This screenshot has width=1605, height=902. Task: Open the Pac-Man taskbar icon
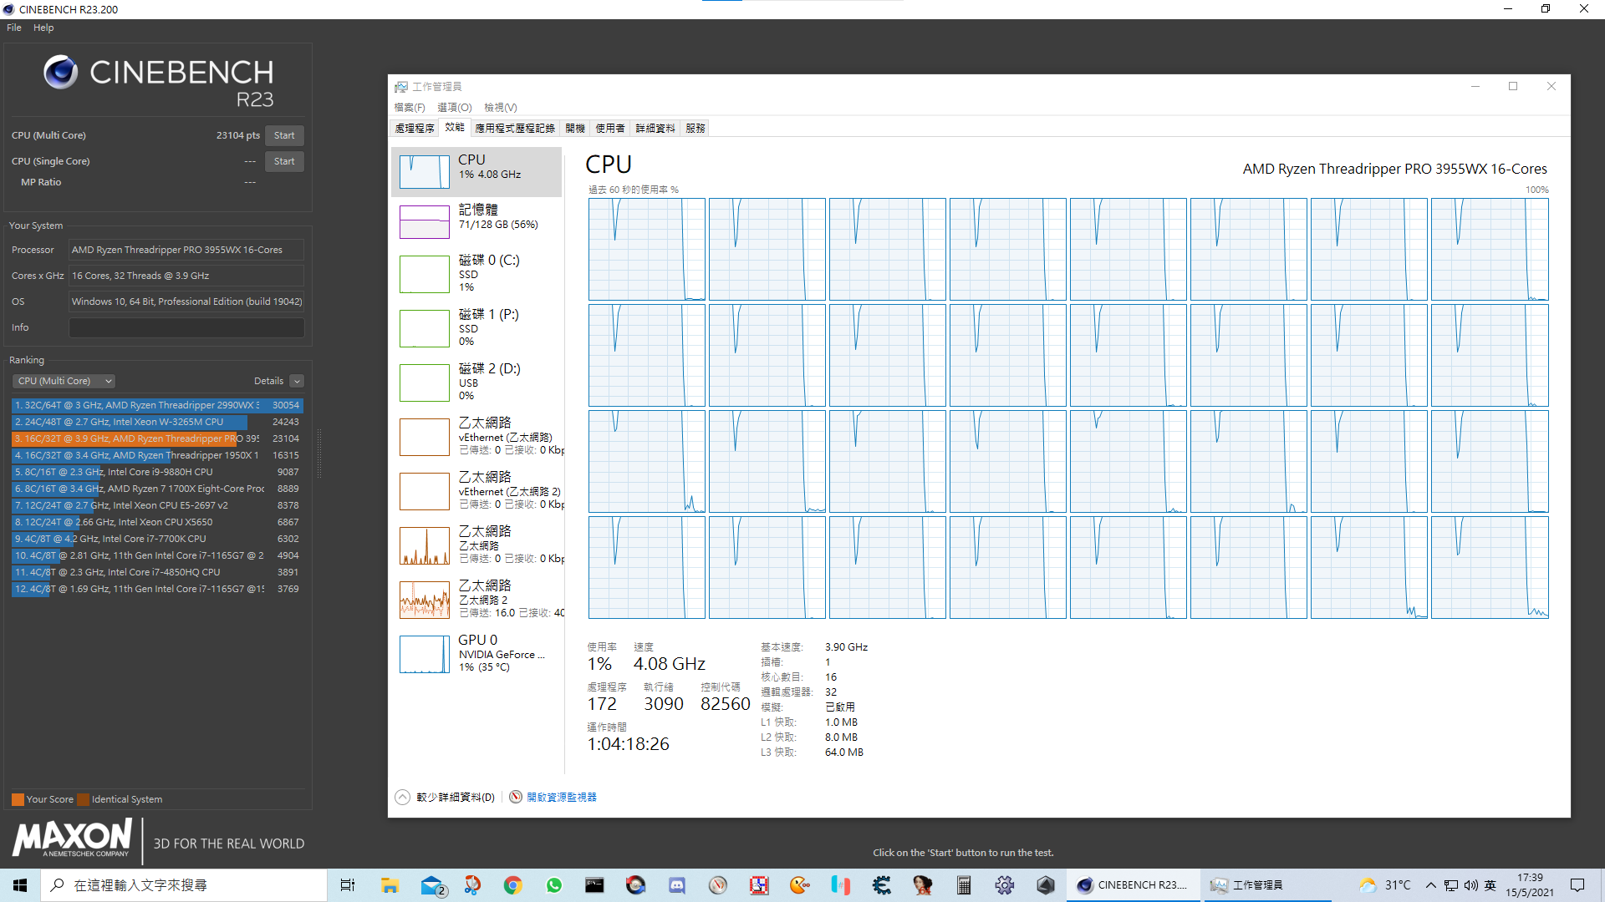coord(800,885)
